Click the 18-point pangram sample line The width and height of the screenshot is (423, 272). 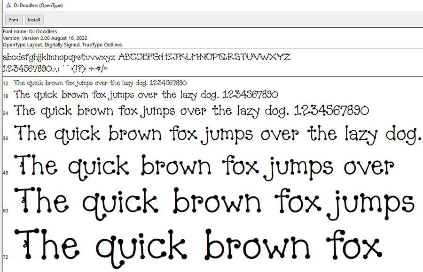pyautogui.click(x=146, y=95)
